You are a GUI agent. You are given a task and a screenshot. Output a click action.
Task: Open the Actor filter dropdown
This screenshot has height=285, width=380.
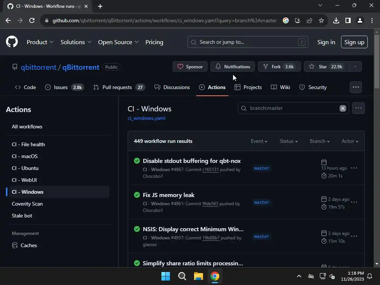tap(350, 141)
